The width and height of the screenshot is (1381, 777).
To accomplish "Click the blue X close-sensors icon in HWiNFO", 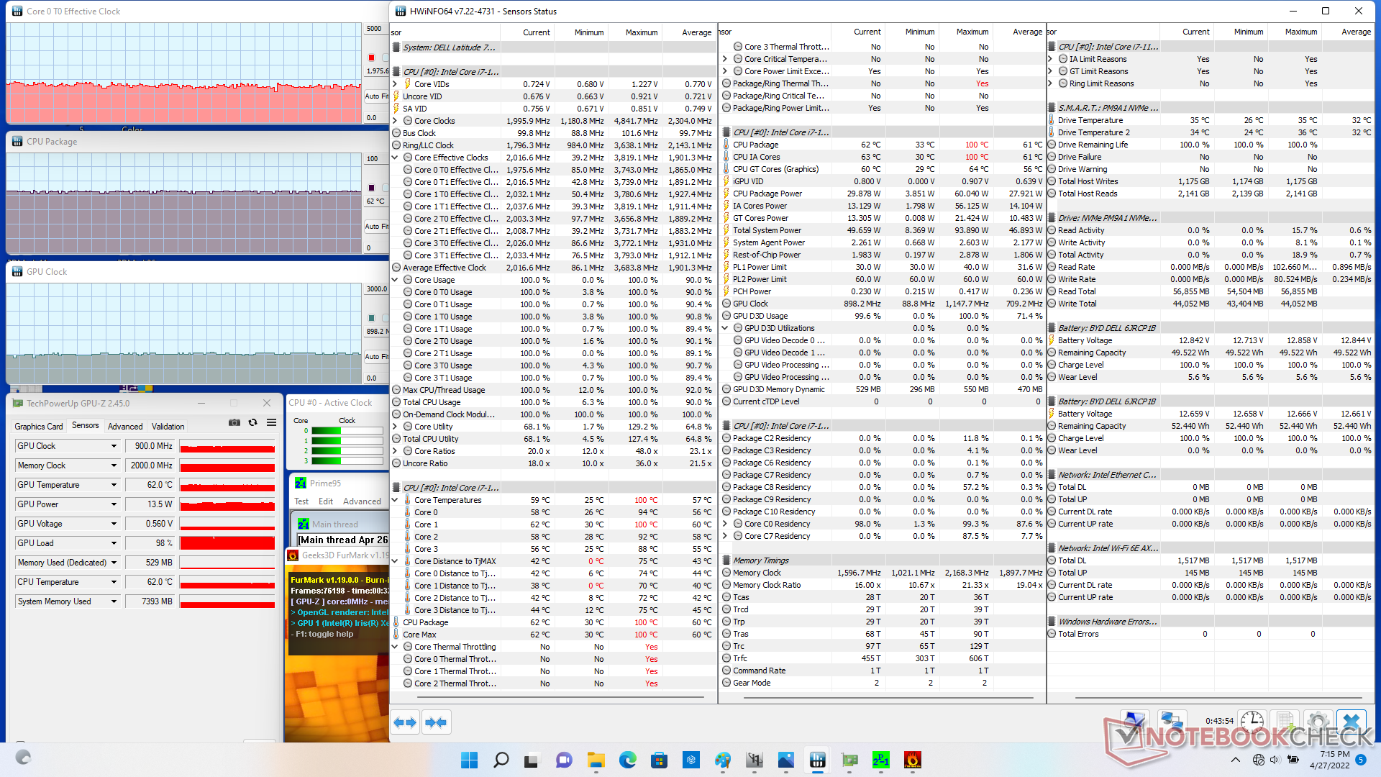I will pyautogui.click(x=1351, y=722).
